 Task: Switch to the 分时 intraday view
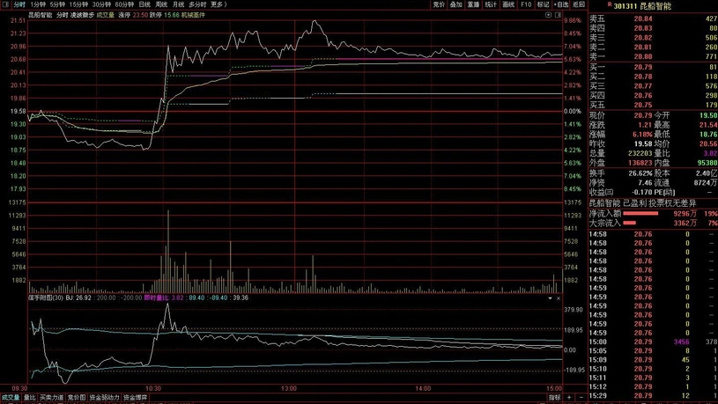click(19, 4)
